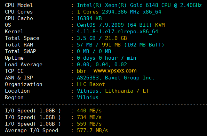Click the 'Region' label
This screenshot has width=207, height=136.
(14, 97)
